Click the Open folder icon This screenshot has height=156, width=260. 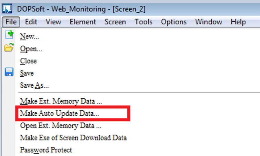[9, 48]
